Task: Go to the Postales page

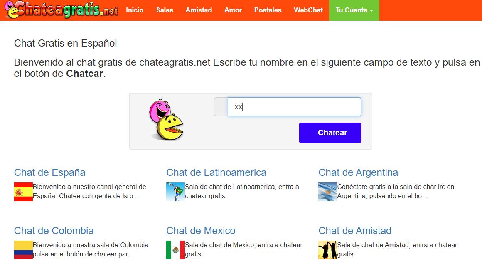Action: coord(268,10)
